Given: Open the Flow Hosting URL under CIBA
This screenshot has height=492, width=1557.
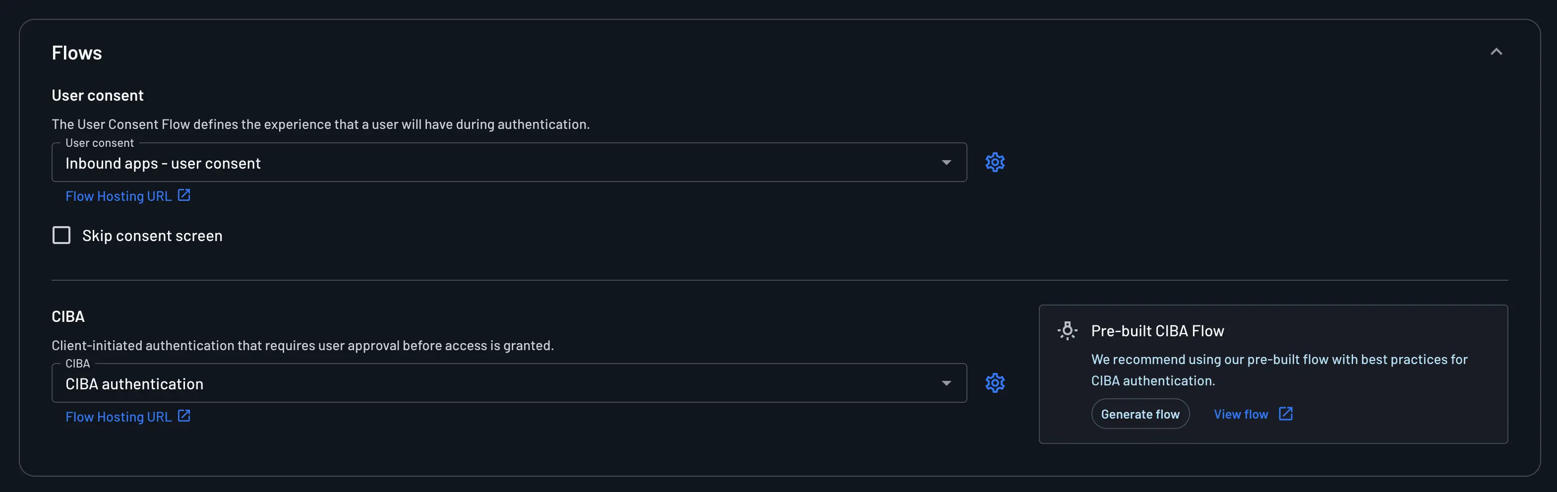Looking at the screenshot, I should point(119,416).
